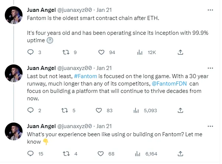The height and width of the screenshot is (164, 222).
Task: Share the first Fantom uptime tweet
Action: pyautogui.click(x=180, y=52)
